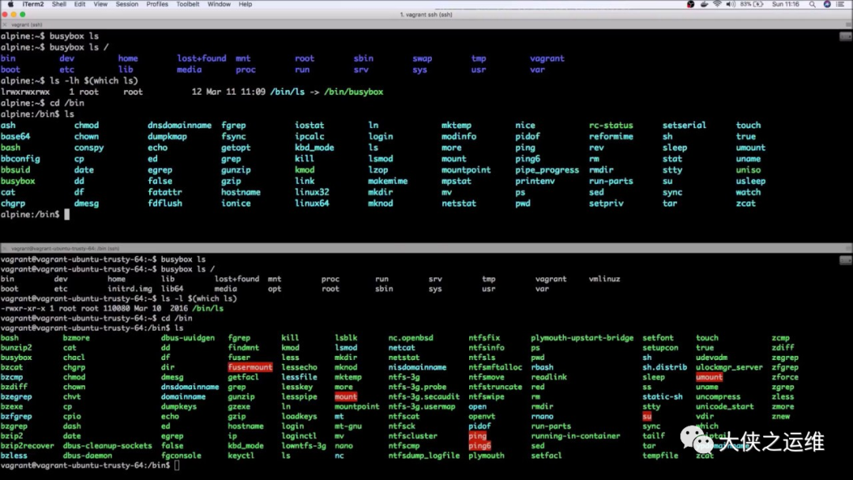The image size is (853, 480).
Task: Click the Ubuntu /bin$ prompt cursor
Action: point(177,465)
